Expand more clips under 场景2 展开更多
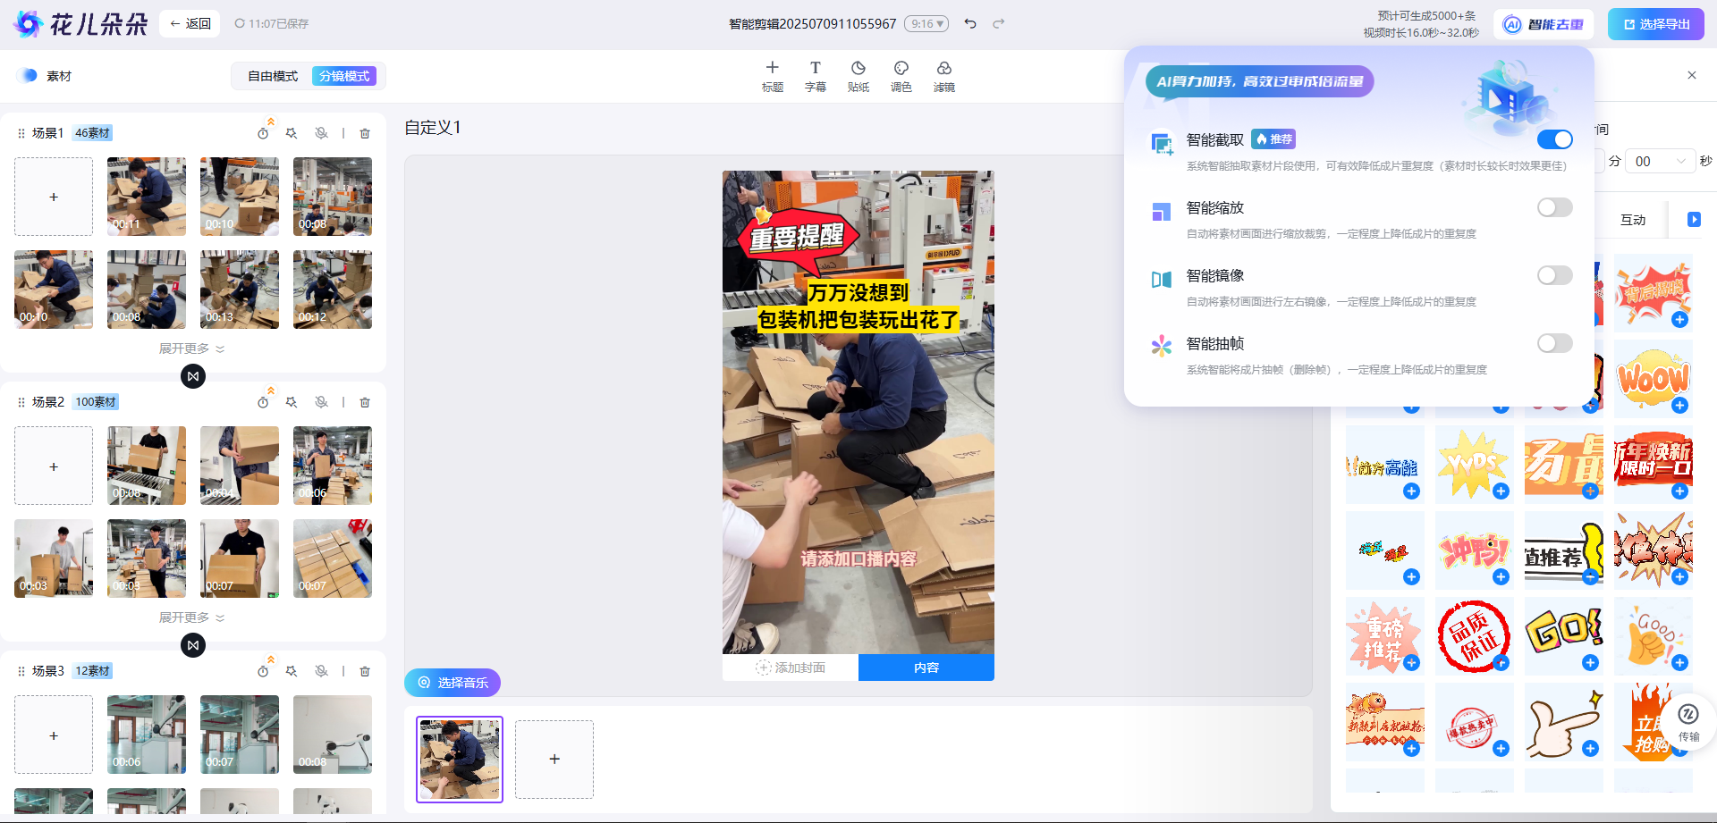This screenshot has width=1717, height=823. pyautogui.click(x=191, y=617)
